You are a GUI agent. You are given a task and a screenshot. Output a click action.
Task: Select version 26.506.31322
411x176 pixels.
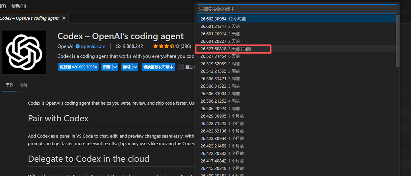pos(297,86)
